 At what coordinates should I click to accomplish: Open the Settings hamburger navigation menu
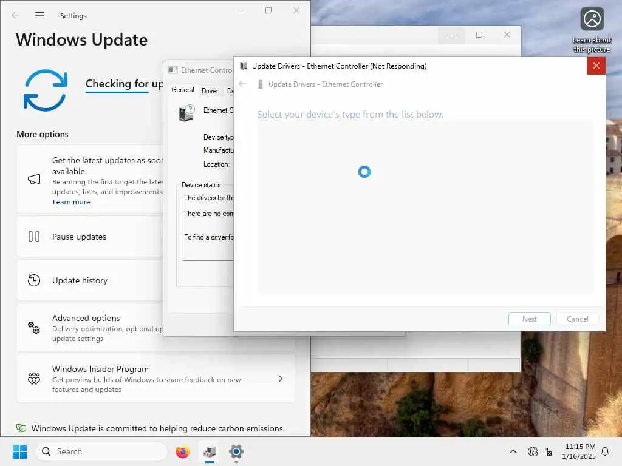pyautogui.click(x=39, y=15)
